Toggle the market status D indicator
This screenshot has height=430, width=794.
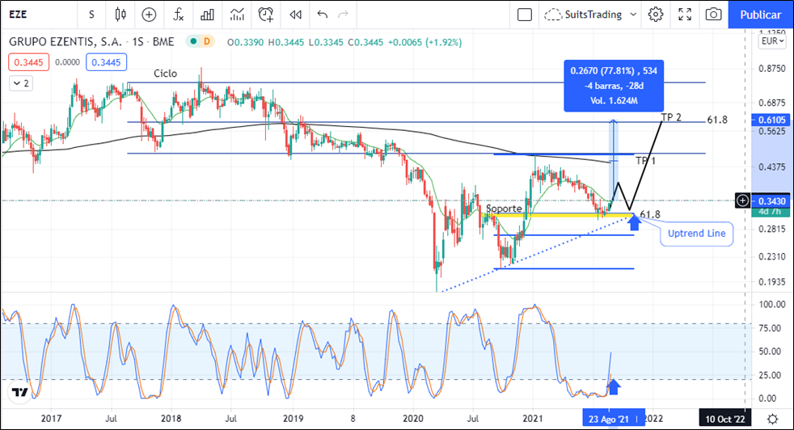coord(207,41)
